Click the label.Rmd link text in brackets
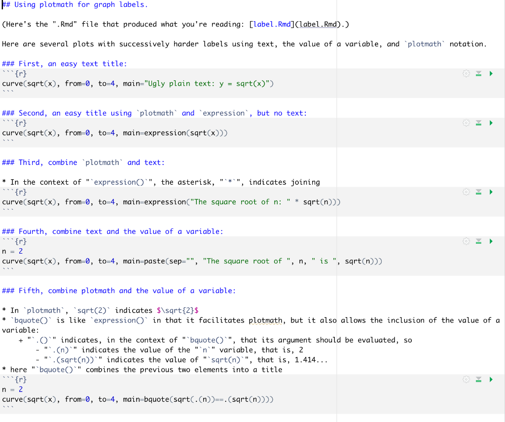The width and height of the screenshot is (505, 422). coord(272,25)
